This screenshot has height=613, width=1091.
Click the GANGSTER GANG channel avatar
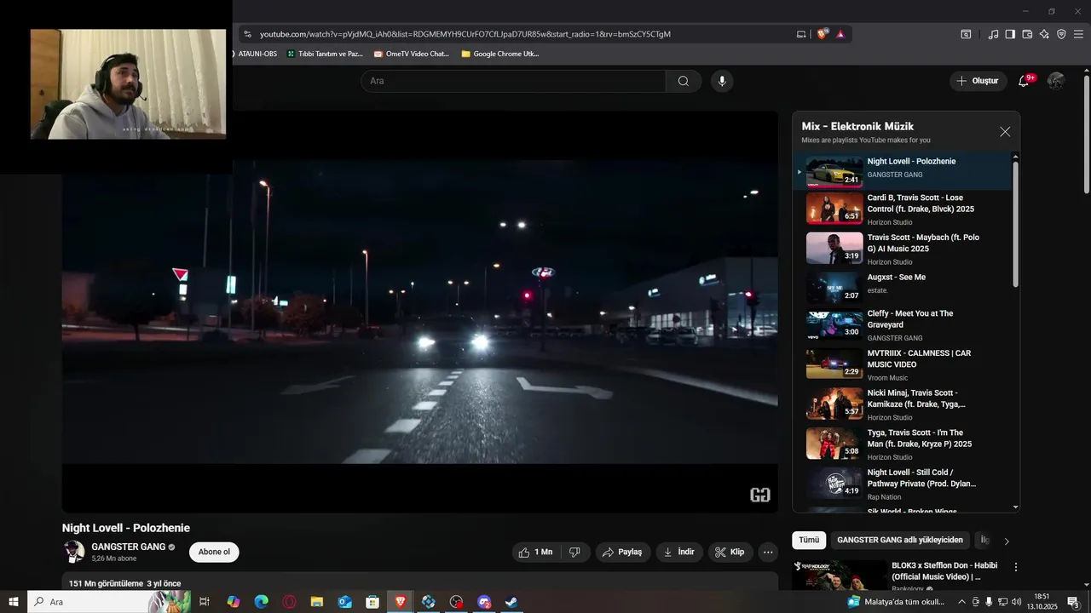click(x=74, y=552)
